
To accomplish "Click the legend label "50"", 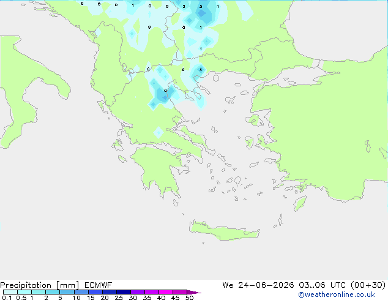I will tap(189, 298).
